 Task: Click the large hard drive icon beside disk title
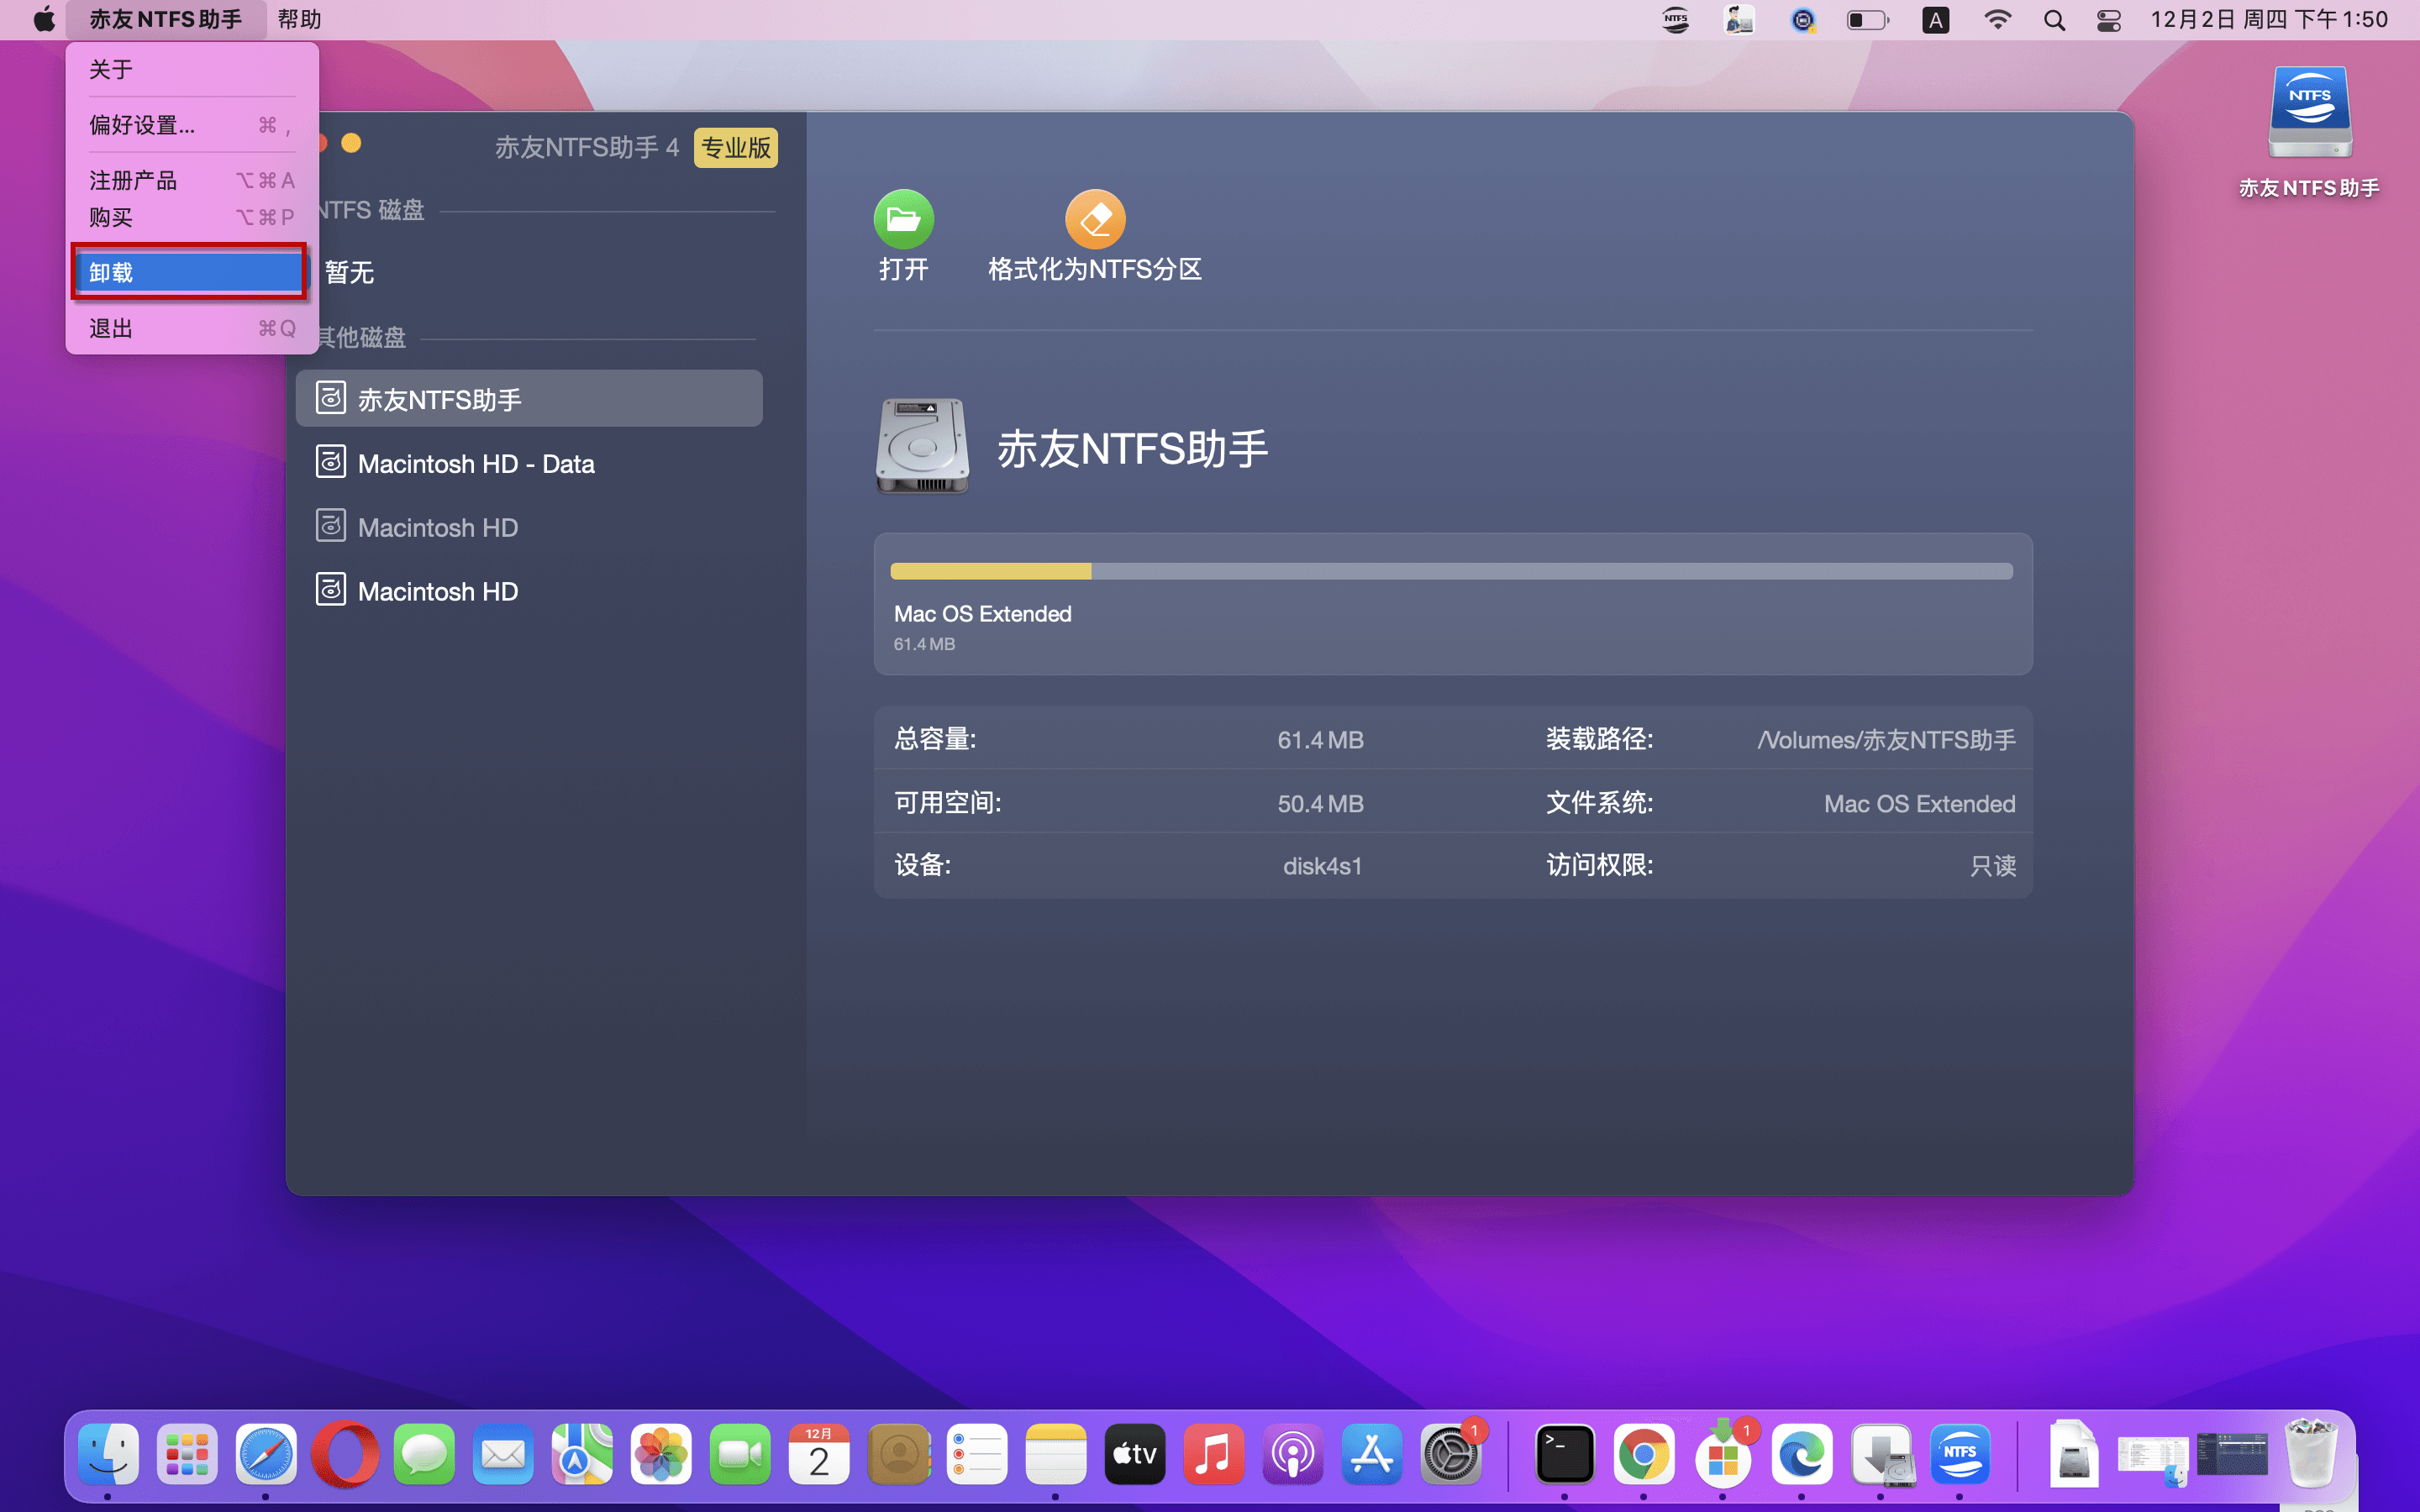[x=922, y=446]
